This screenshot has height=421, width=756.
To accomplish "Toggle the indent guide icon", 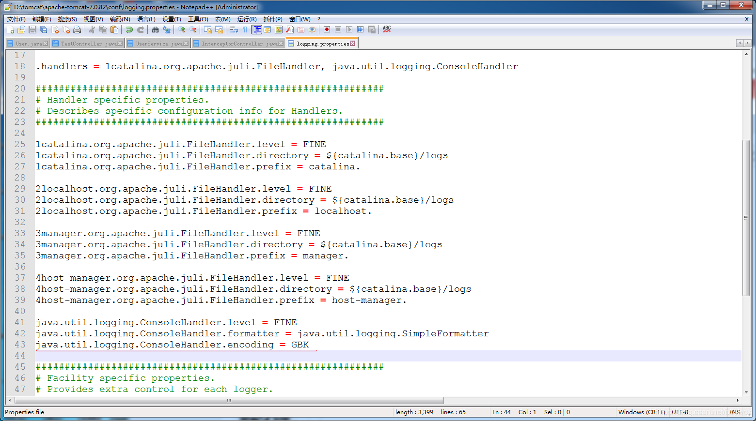I will [256, 30].
